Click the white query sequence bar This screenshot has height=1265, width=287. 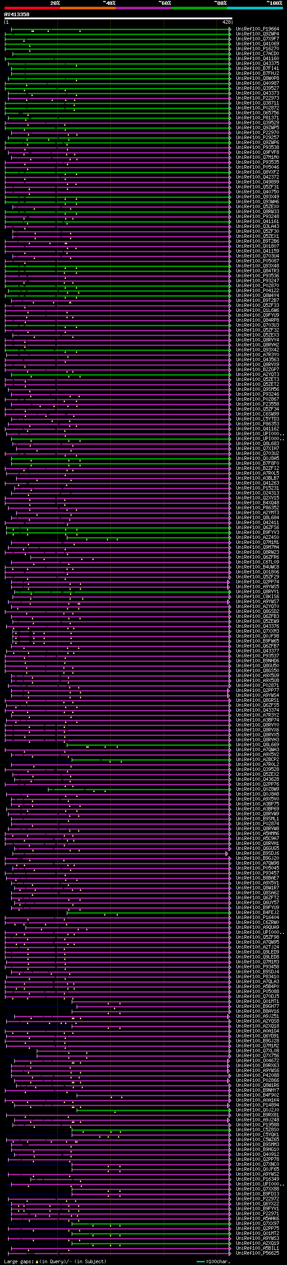(x=118, y=19)
